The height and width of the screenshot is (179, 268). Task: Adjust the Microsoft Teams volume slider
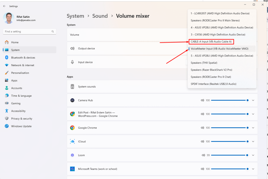coord(230,169)
